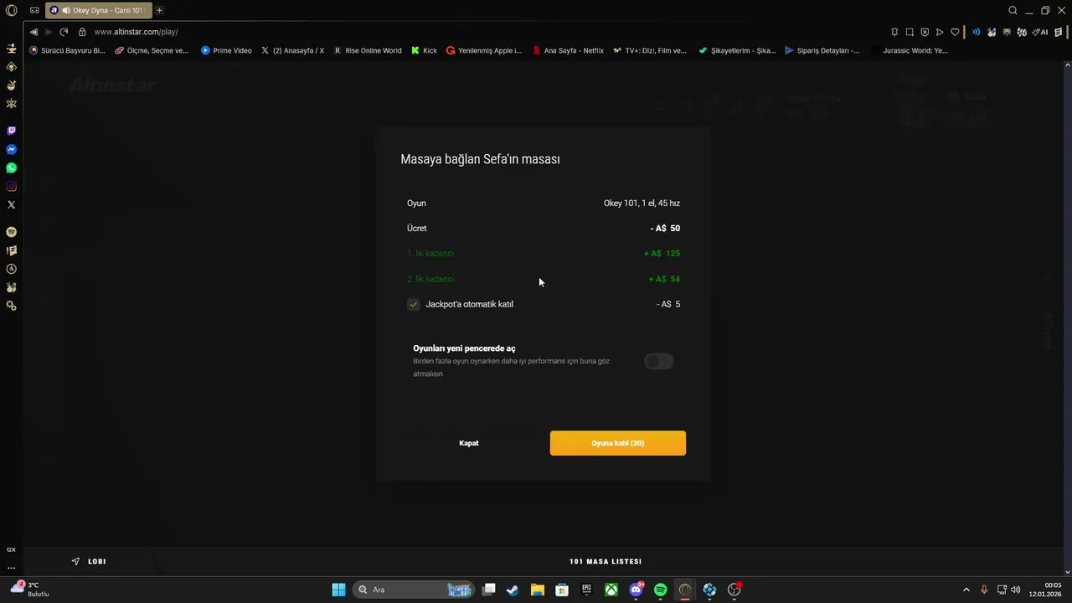Open 101 MASA LISTESI at bottom
This screenshot has height=603, width=1072.
click(x=606, y=561)
